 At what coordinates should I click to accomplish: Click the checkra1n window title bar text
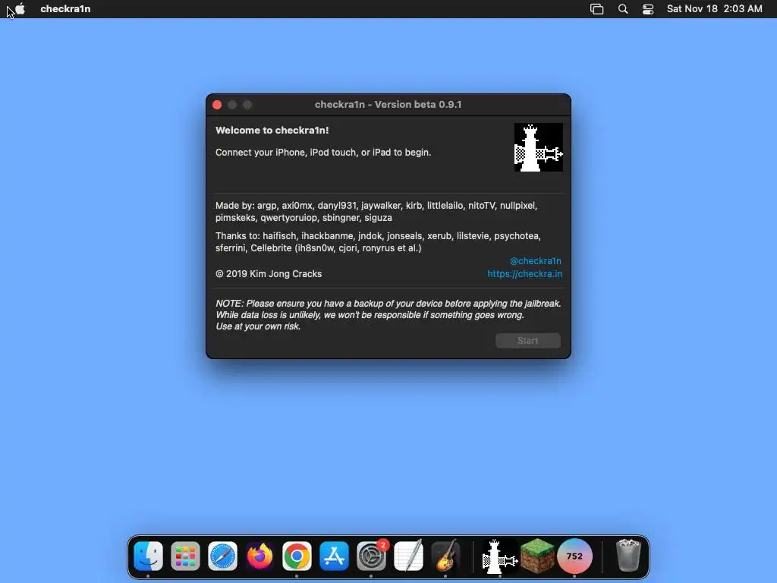388,105
